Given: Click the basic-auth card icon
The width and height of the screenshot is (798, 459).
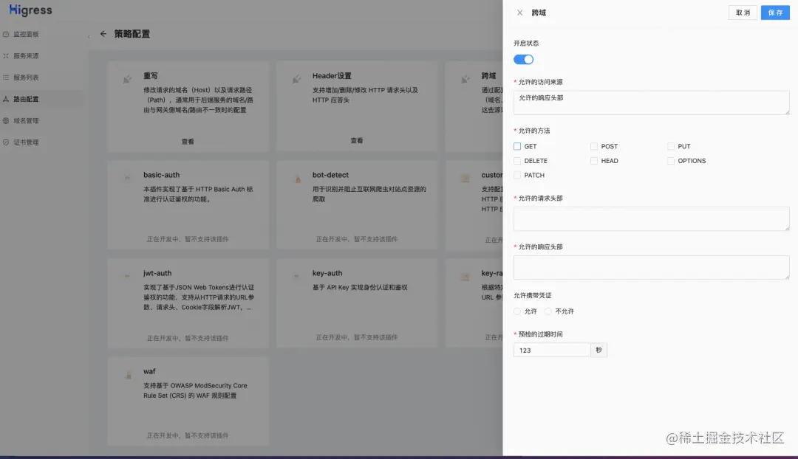Looking at the screenshot, I should [127, 178].
